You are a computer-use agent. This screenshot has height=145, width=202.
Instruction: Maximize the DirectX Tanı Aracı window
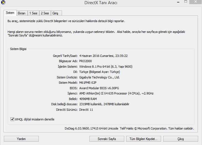[x=186, y=2]
